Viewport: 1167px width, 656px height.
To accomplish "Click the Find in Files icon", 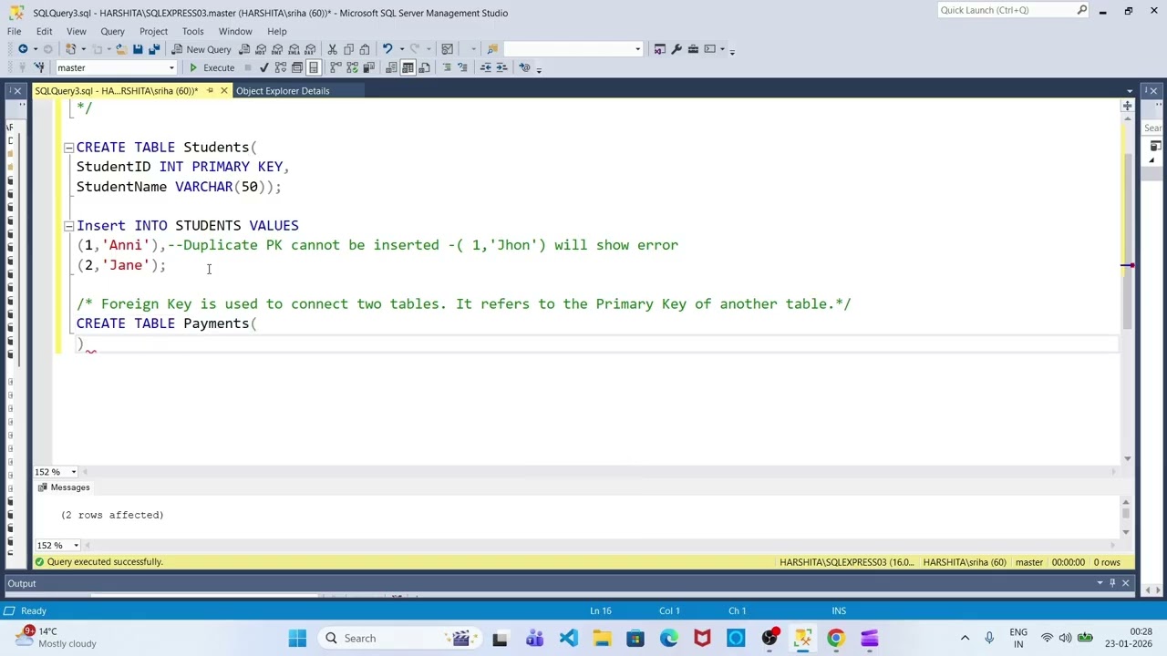I will 492,49.
